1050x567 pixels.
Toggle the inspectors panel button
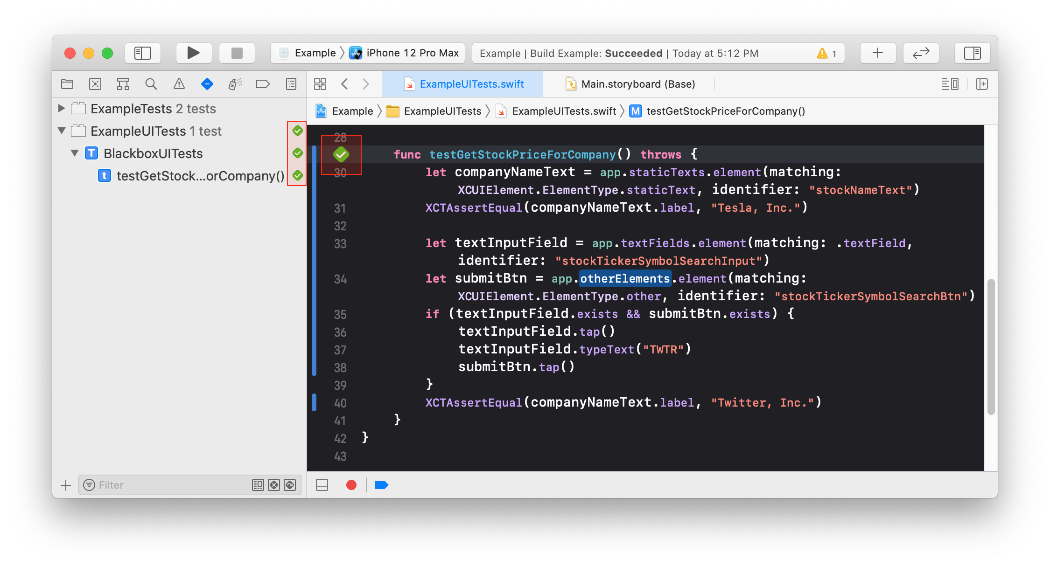pos(973,53)
